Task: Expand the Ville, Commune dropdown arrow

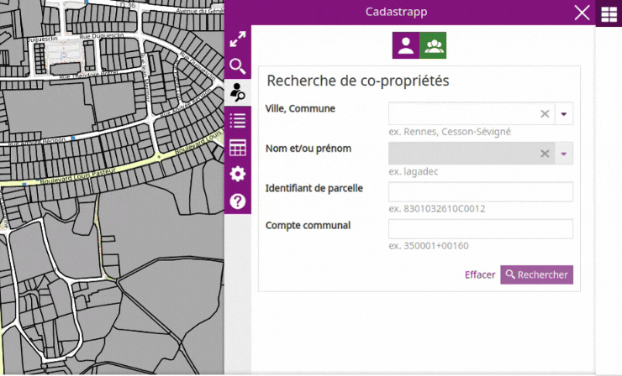Action: [564, 114]
